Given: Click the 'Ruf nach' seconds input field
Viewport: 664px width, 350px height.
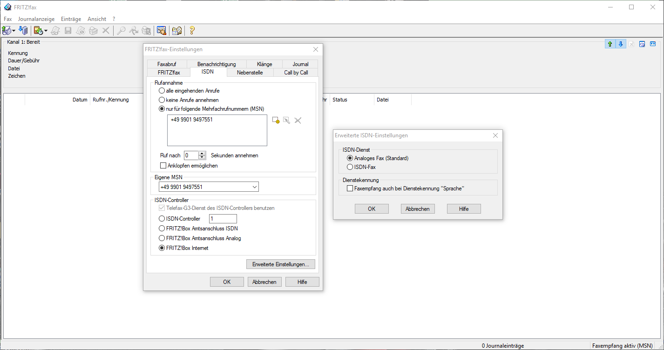Looking at the screenshot, I should point(191,155).
